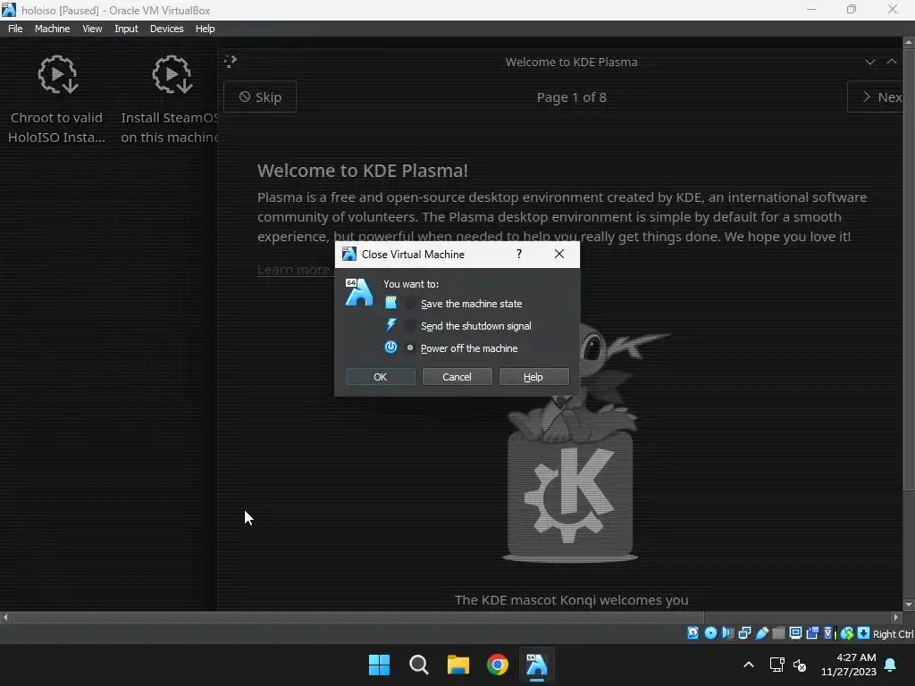
Task: Open the File menu
Action: [x=15, y=29]
